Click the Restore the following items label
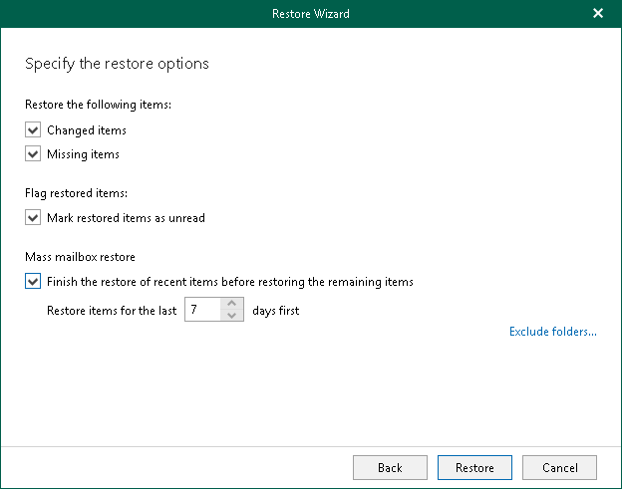 point(98,104)
